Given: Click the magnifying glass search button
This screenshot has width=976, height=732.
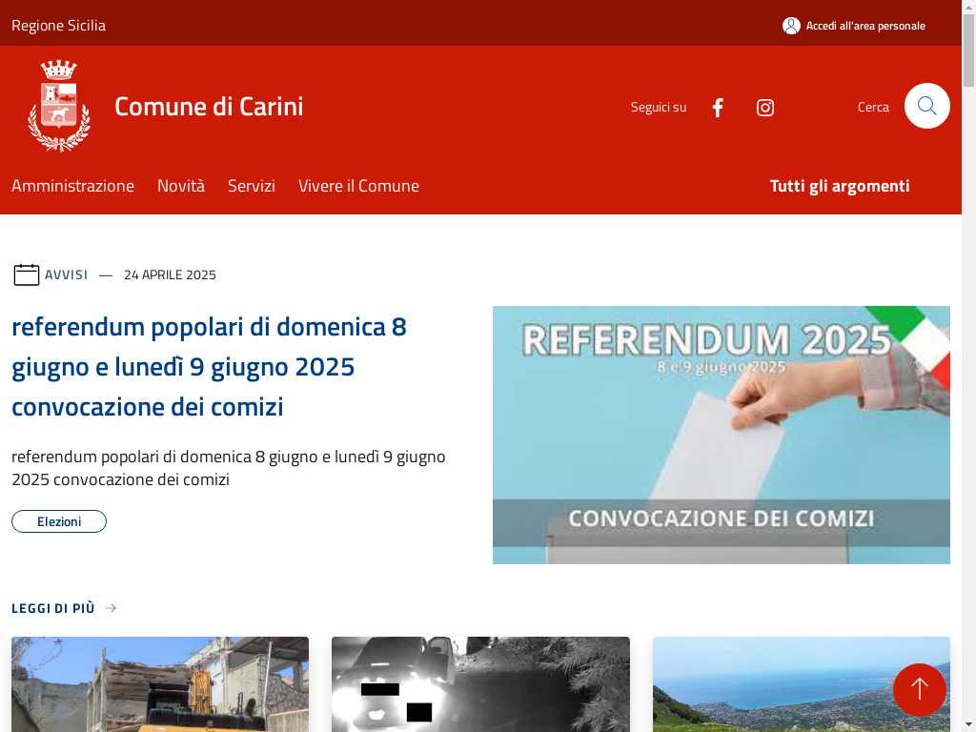Looking at the screenshot, I should [926, 106].
